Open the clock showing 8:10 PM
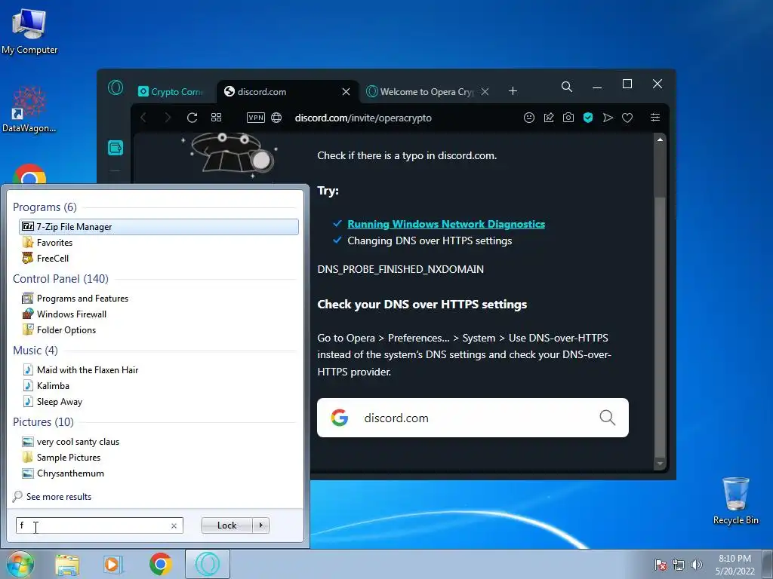Image resolution: width=773 pixels, height=579 pixels. tap(735, 565)
